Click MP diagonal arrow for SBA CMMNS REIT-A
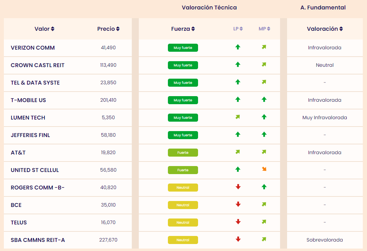 (264, 239)
